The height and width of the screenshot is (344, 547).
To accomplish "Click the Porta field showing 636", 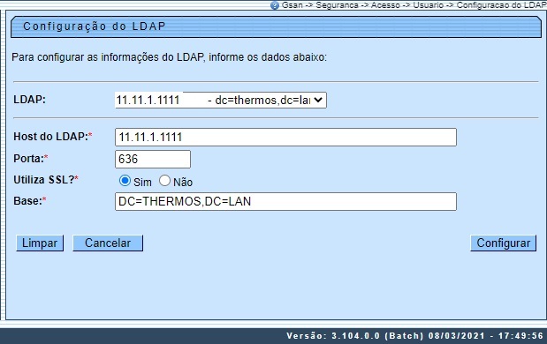I will click(153, 159).
